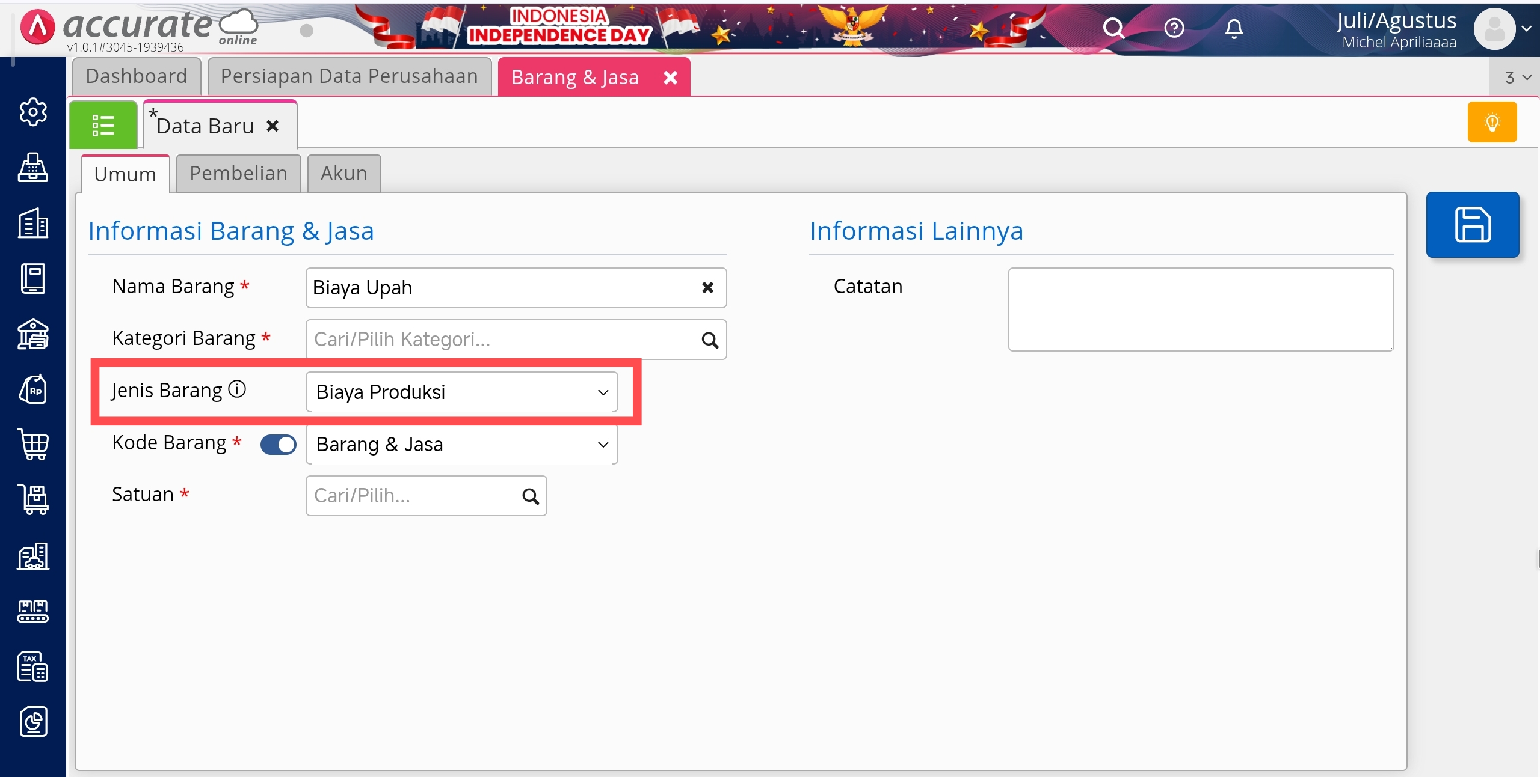Click the Catatan notes text area
The height and width of the screenshot is (777, 1540).
pyautogui.click(x=1200, y=309)
